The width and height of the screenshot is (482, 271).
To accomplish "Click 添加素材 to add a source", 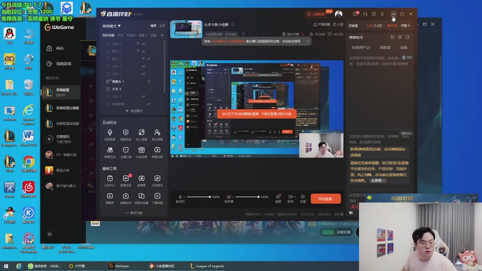I will click(134, 111).
